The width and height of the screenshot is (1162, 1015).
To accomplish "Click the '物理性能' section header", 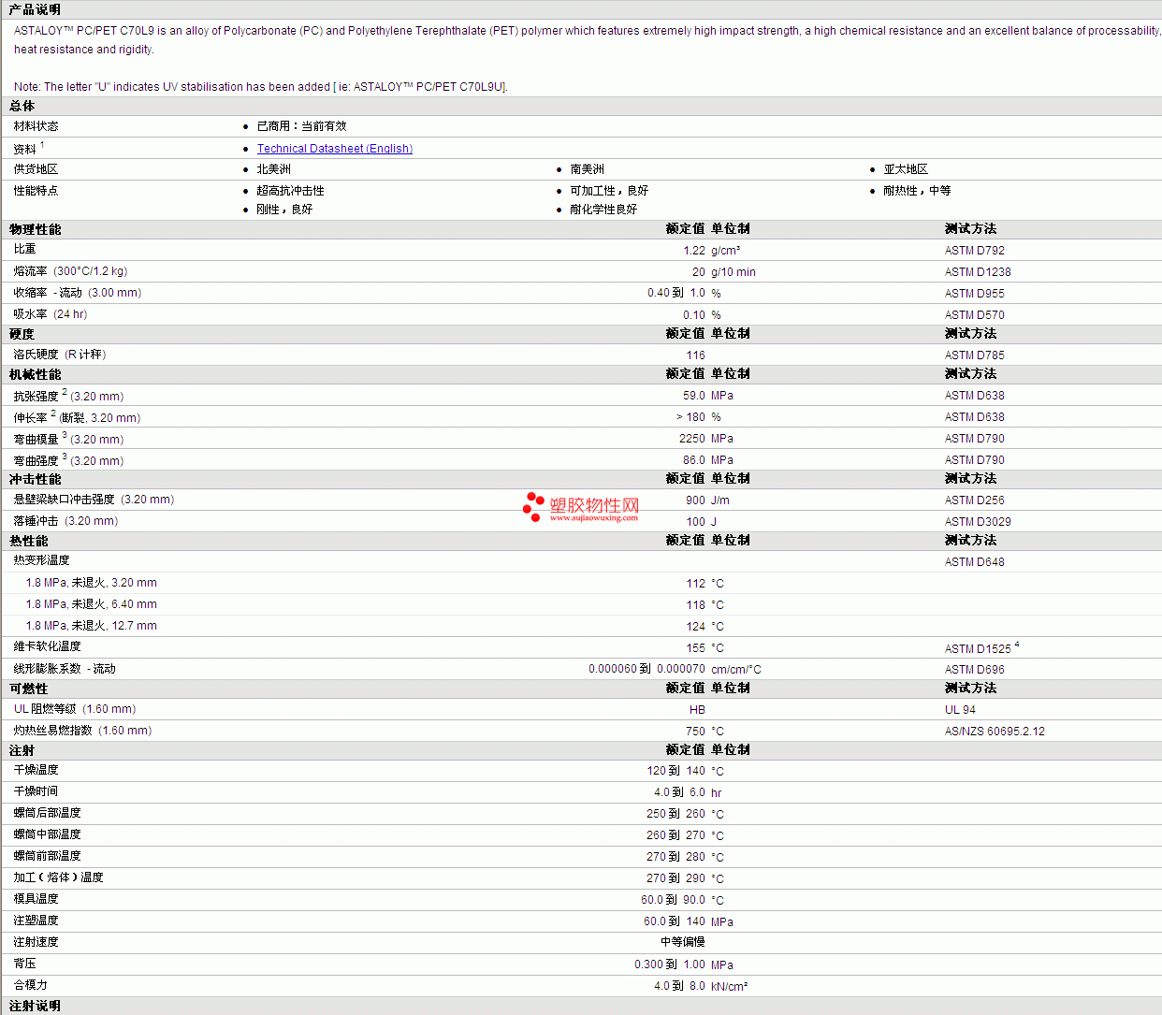I will point(36,229).
